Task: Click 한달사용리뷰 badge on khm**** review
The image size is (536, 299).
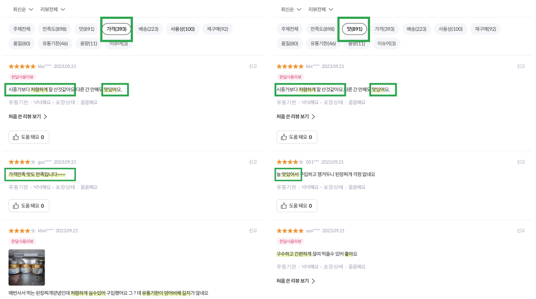Action: 22,241
